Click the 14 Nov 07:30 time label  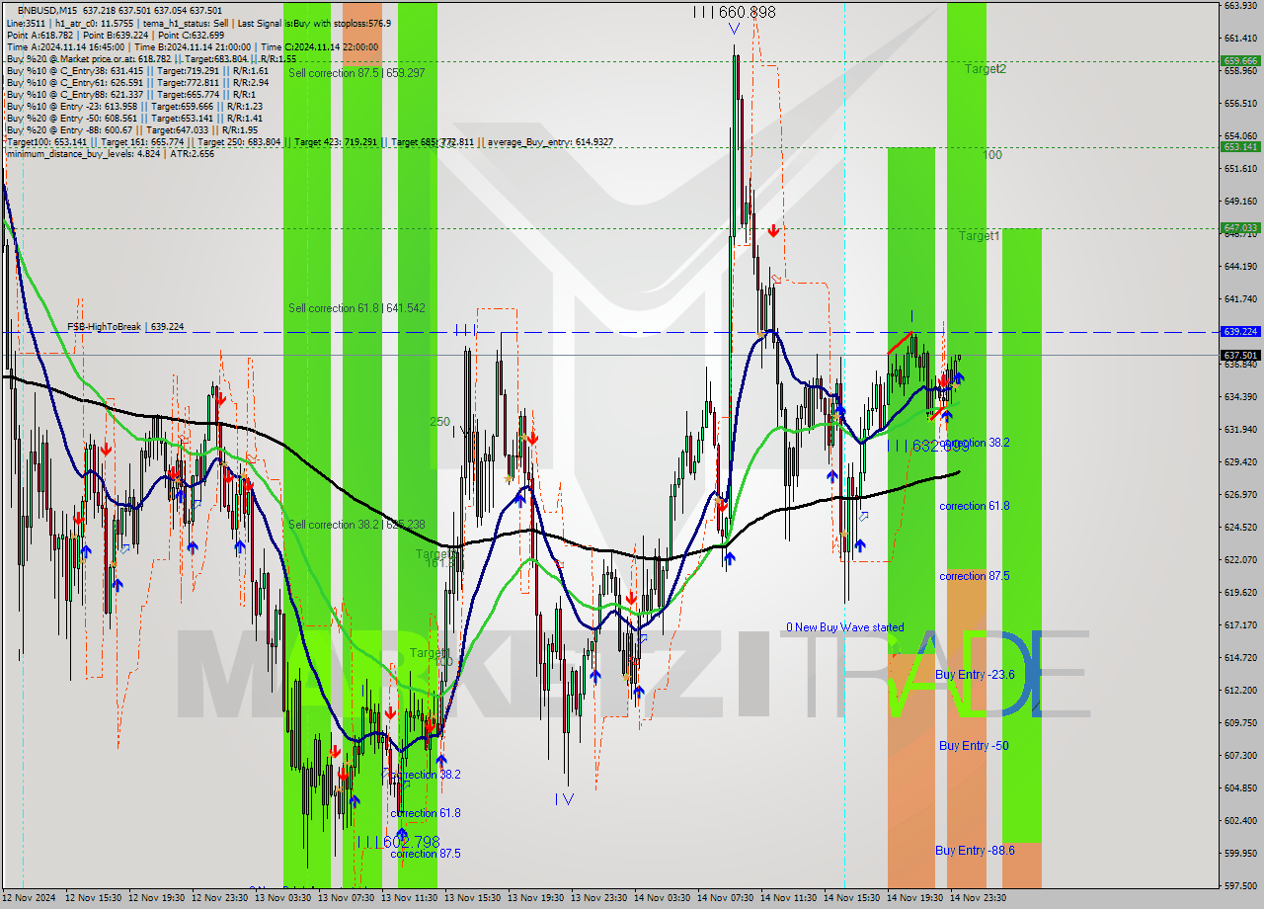(725, 898)
